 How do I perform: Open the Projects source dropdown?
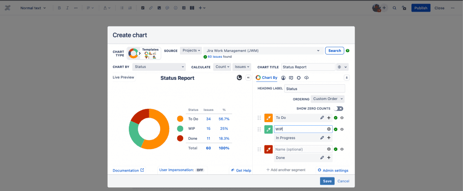[x=191, y=50]
